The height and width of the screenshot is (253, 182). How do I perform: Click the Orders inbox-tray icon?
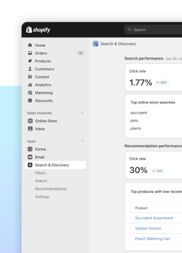point(30,53)
